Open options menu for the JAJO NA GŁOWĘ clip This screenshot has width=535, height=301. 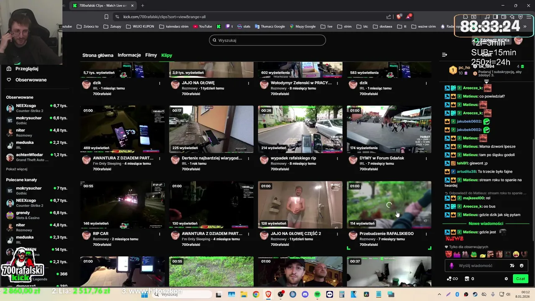[x=248, y=83]
